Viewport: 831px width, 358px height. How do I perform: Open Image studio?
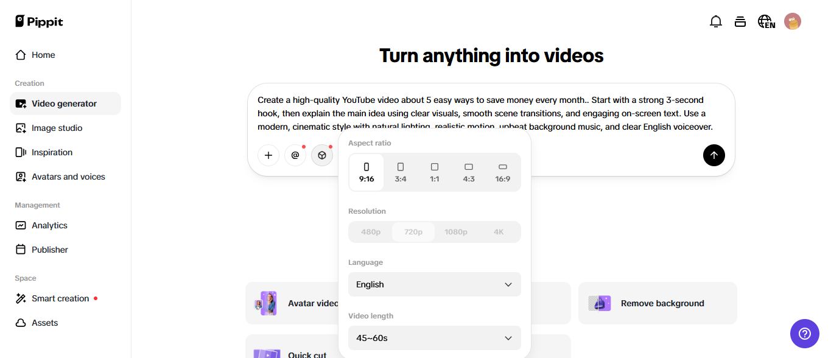[65, 128]
